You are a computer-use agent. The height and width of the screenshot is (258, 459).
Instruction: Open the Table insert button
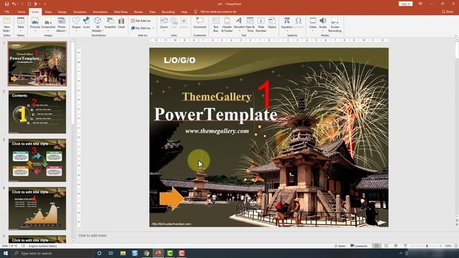coord(21,24)
